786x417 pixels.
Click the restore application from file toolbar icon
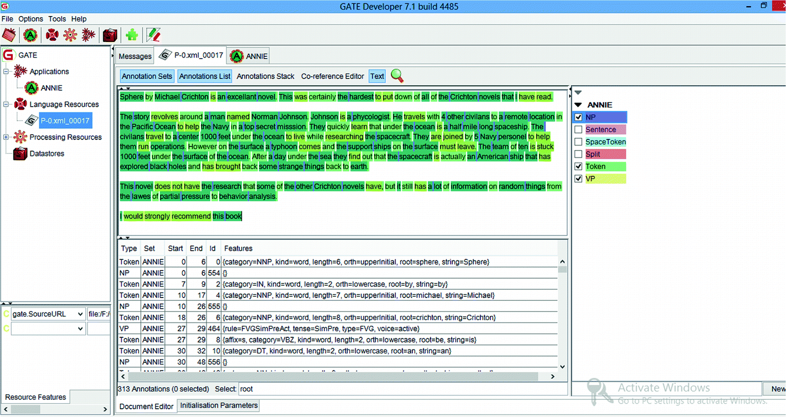[x=8, y=35]
